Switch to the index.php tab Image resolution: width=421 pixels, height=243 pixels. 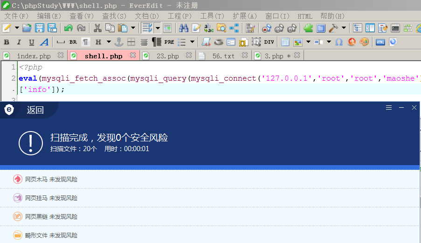coord(34,56)
